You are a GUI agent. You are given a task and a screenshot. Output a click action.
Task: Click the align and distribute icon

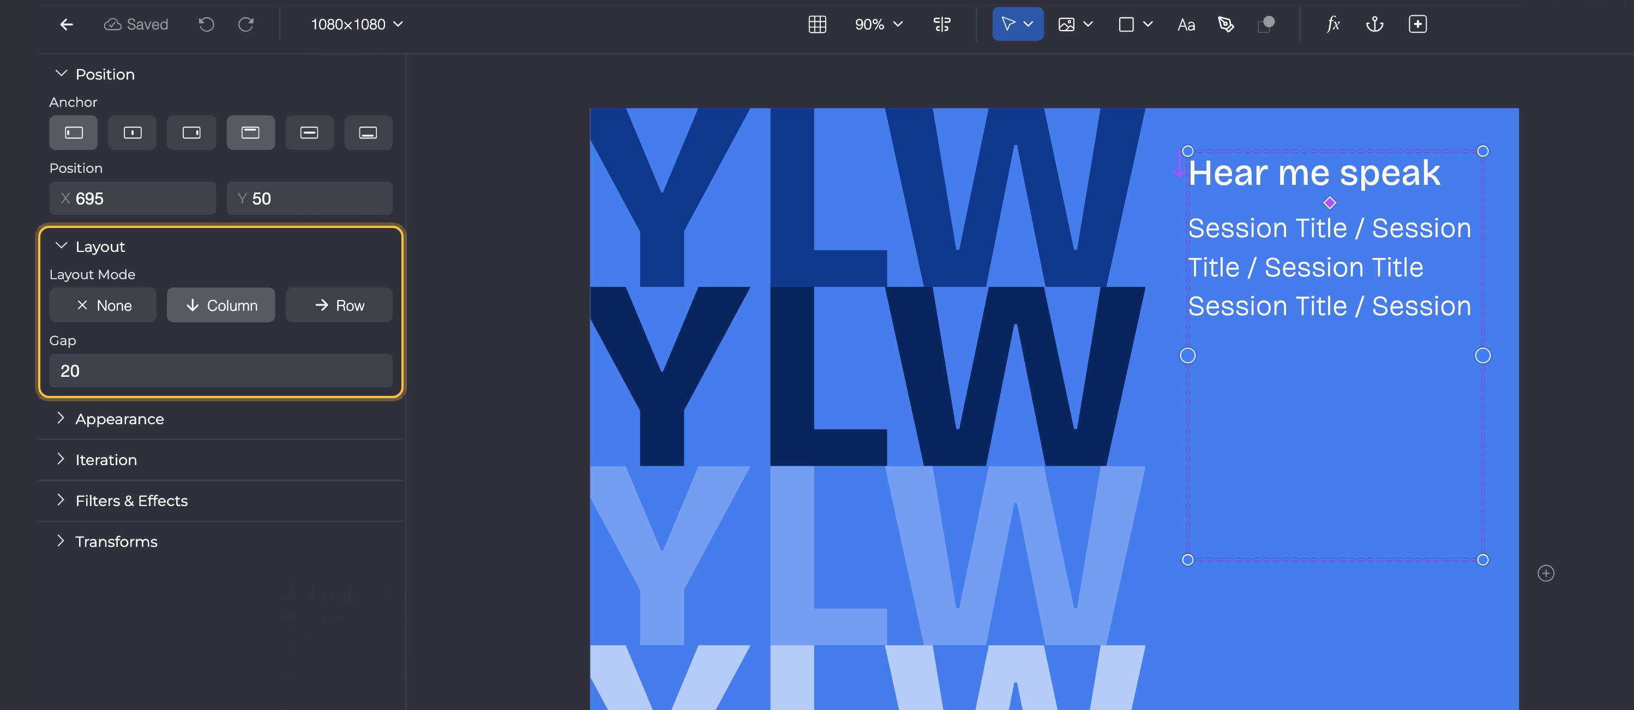(942, 24)
